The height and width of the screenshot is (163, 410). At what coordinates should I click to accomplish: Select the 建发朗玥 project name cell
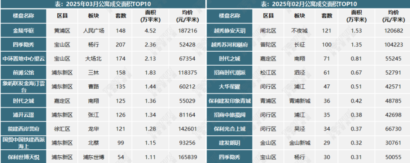coord(230,143)
